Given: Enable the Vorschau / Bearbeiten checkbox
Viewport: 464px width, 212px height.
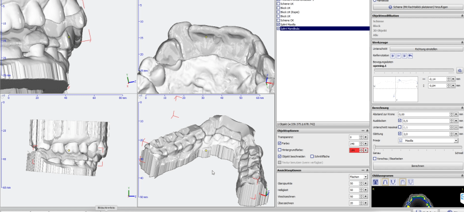Looking at the screenshot, I should tap(375, 159).
